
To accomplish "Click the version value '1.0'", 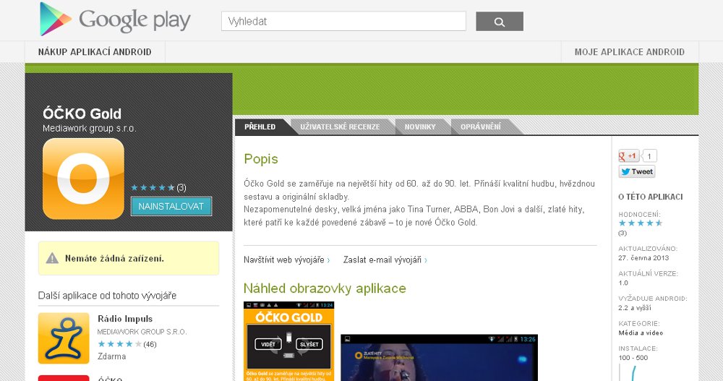I will [623, 283].
